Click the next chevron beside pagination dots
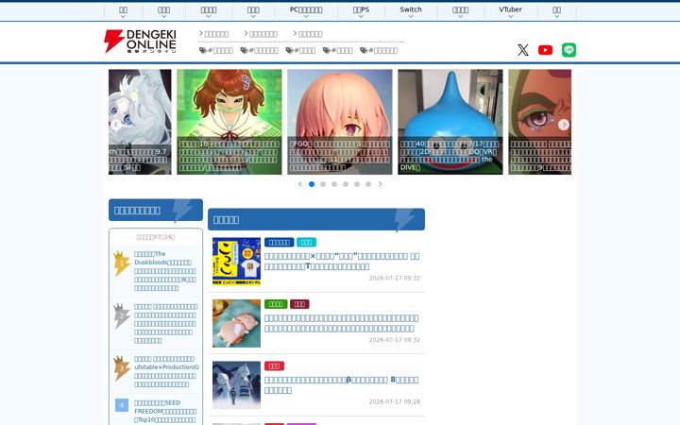The width and height of the screenshot is (680, 425). click(381, 184)
